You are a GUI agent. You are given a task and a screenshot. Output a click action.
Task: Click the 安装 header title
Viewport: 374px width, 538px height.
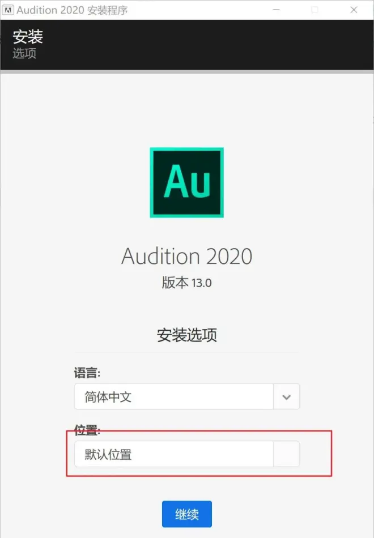[28, 37]
